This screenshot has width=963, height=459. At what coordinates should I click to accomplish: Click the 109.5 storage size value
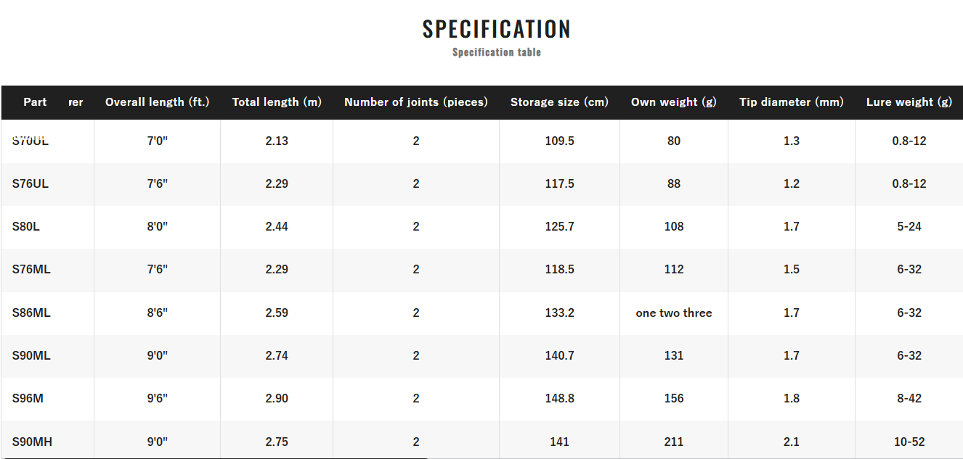pyautogui.click(x=559, y=141)
